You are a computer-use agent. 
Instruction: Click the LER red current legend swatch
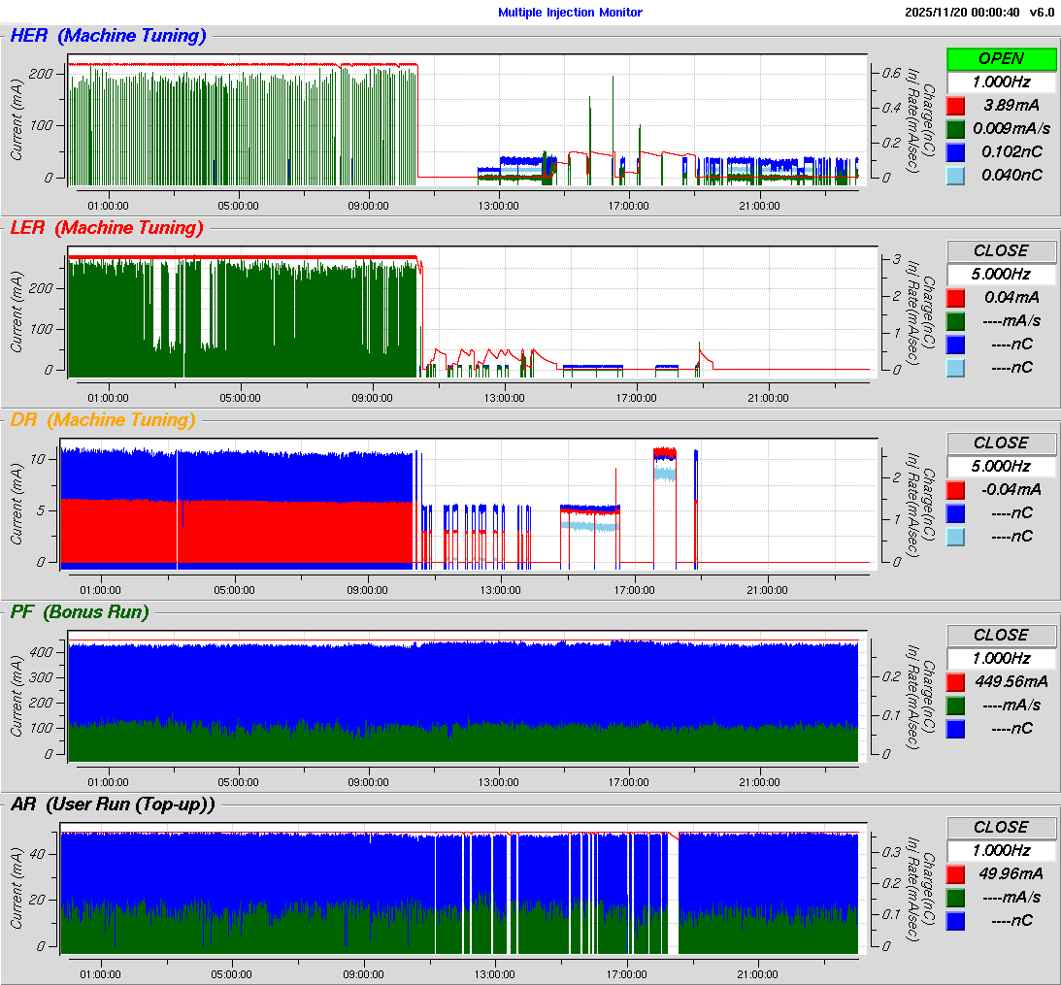pyautogui.click(x=955, y=297)
